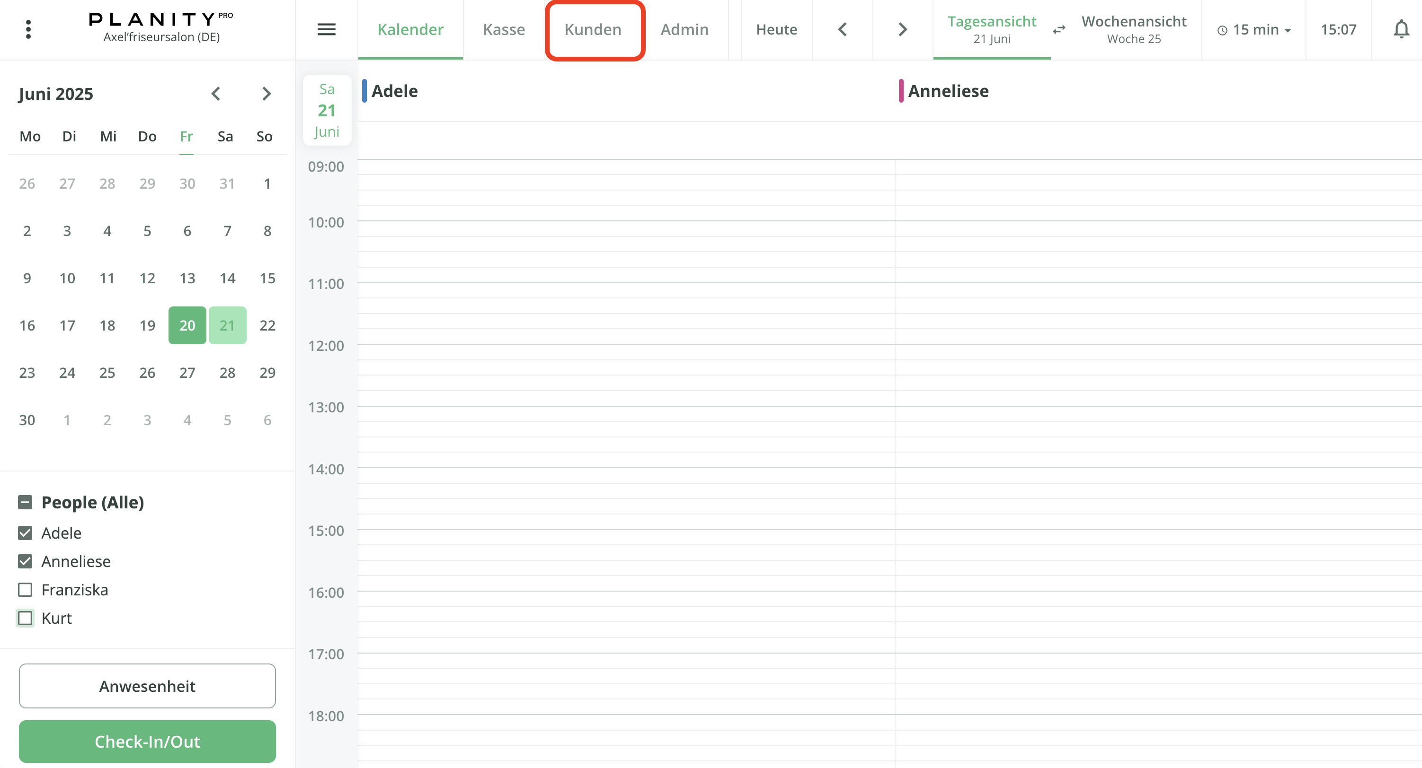Show previous month in mini calendar
The width and height of the screenshot is (1422, 768).
point(216,94)
